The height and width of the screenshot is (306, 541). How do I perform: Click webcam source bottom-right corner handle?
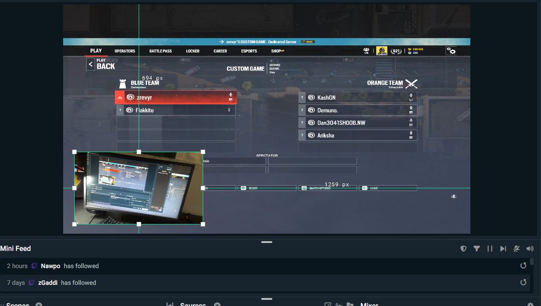[203, 224]
